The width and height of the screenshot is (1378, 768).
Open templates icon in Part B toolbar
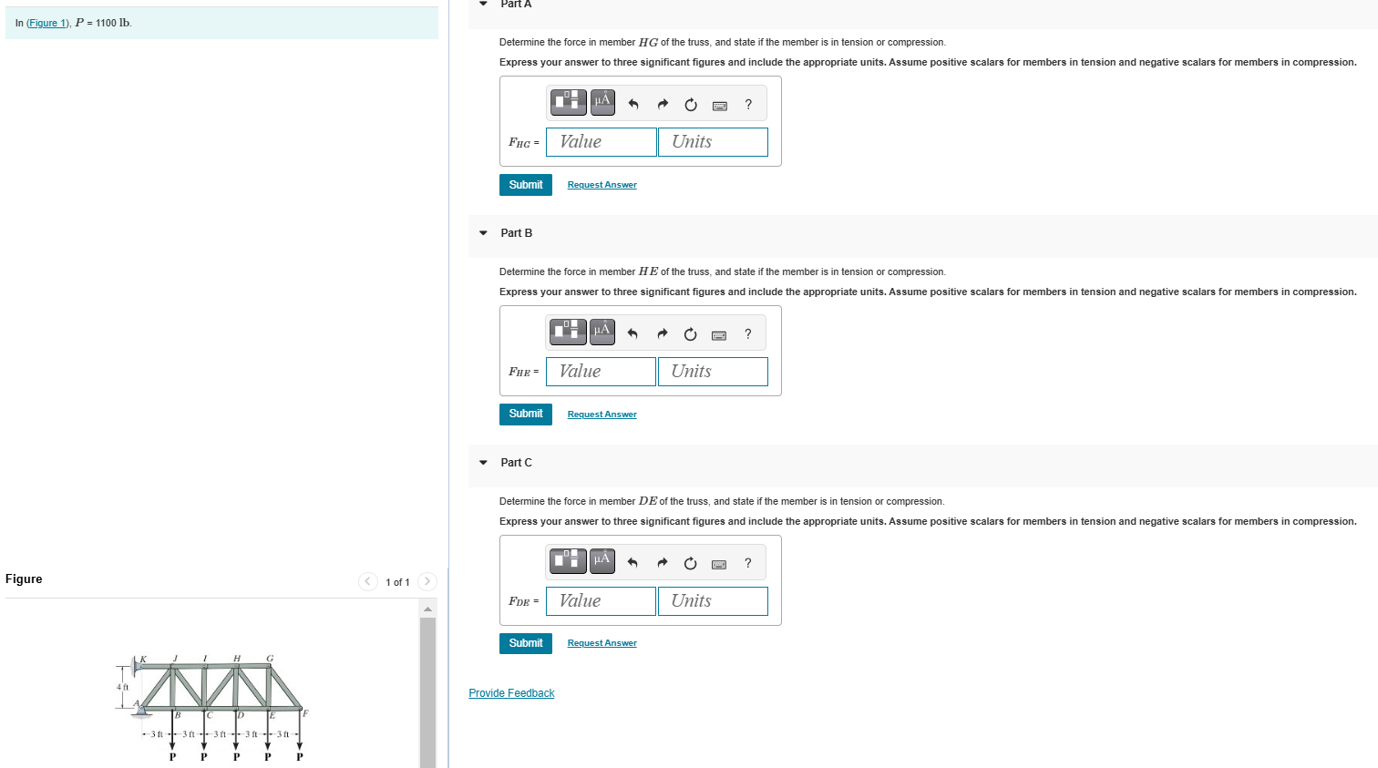568,332
